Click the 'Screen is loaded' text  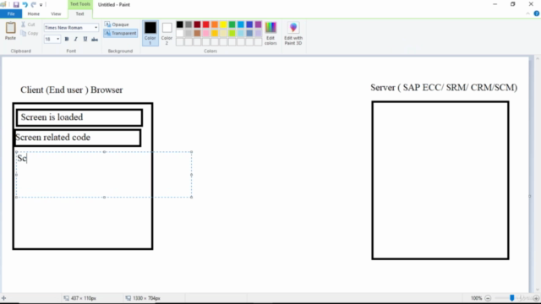tap(52, 117)
